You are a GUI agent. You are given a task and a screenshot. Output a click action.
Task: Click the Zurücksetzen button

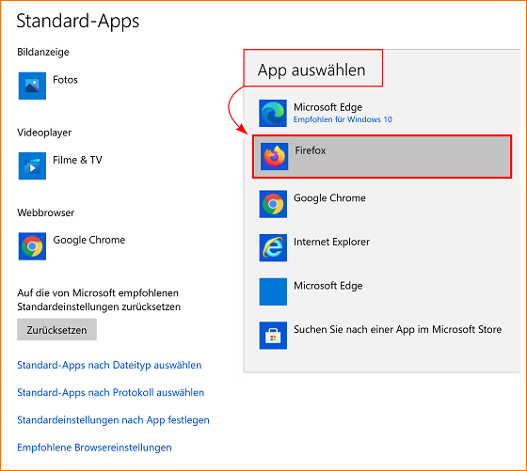56,330
